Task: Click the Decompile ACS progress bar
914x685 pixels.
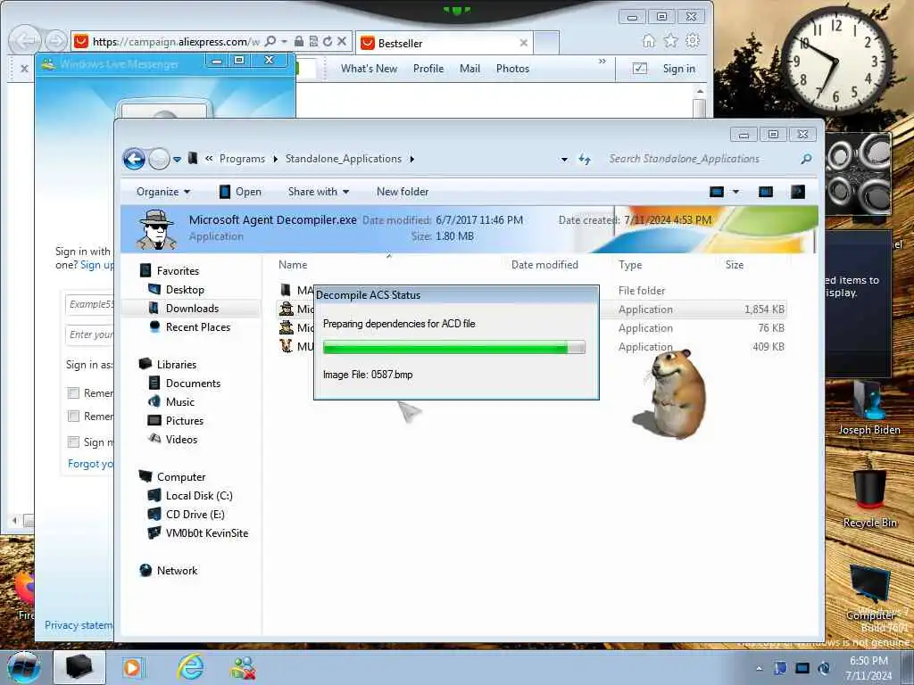Action: point(453,347)
